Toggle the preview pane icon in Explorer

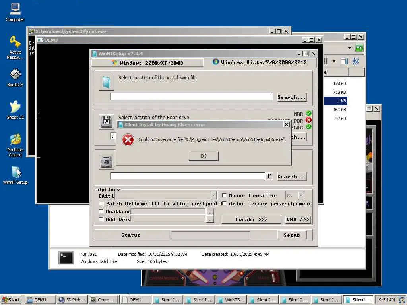(344, 61)
